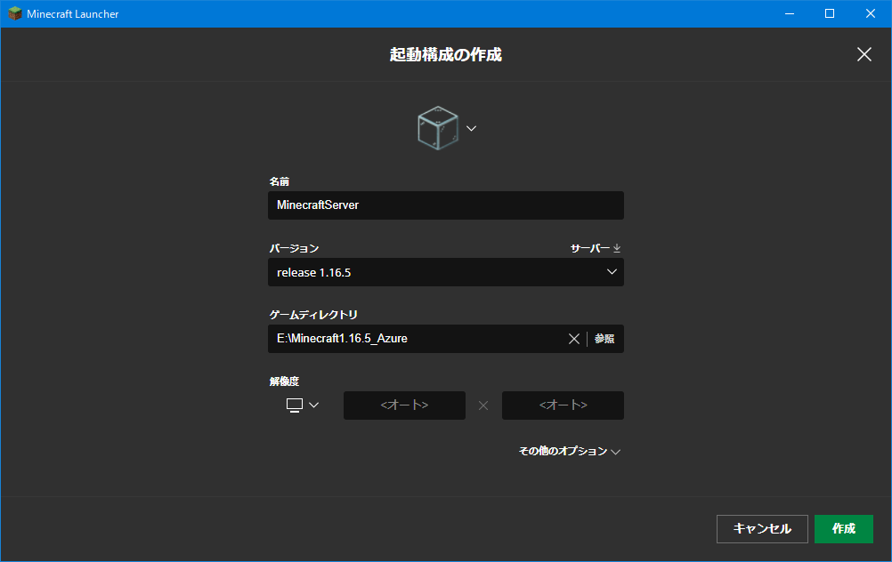
Task: Click the キャンセル button
Action: [x=762, y=529]
